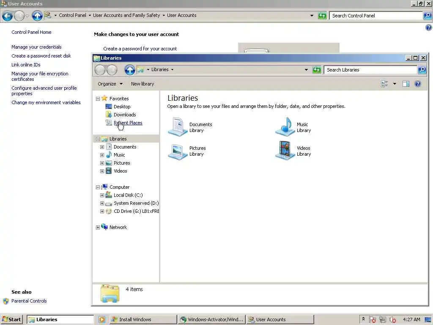Select Recent Places in Favorites
Image resolution: width=433 pixels, height=325 pixels.
[x=128, y=123]
